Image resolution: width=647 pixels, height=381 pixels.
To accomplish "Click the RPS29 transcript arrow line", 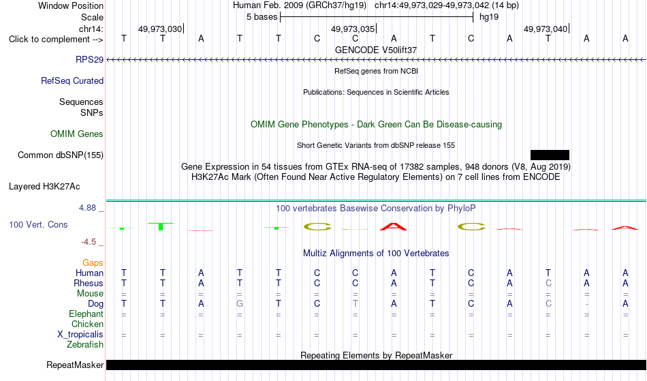I will [376, 60].
